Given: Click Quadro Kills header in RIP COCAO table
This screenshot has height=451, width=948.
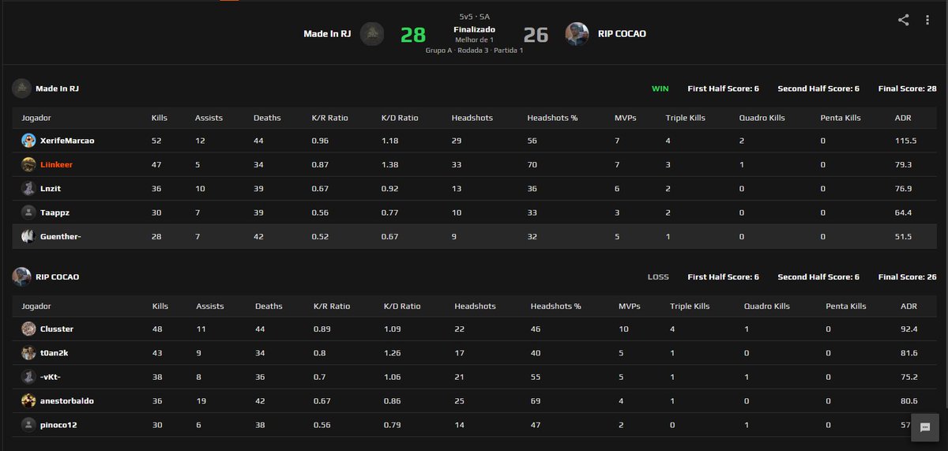Looking at the screenshot, I should click(x=766, y=306).
